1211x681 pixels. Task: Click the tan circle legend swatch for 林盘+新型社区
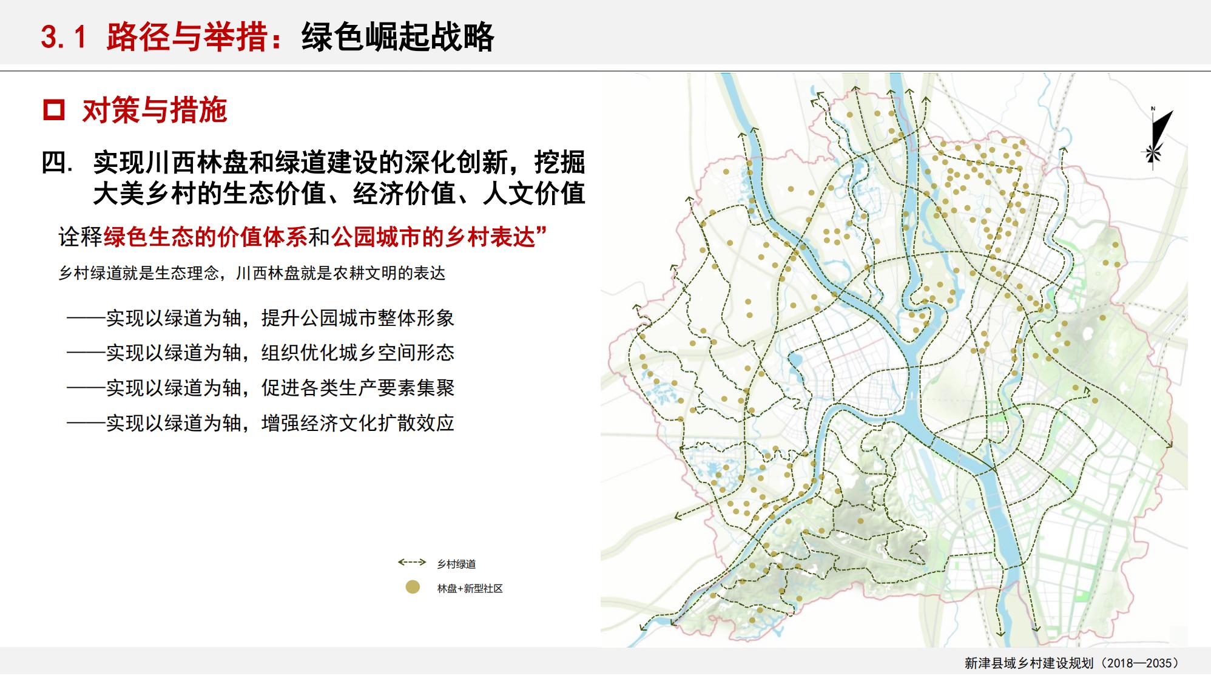413,587
